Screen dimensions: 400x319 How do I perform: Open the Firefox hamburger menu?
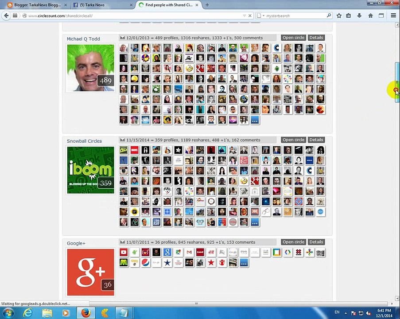click(393, 16)
